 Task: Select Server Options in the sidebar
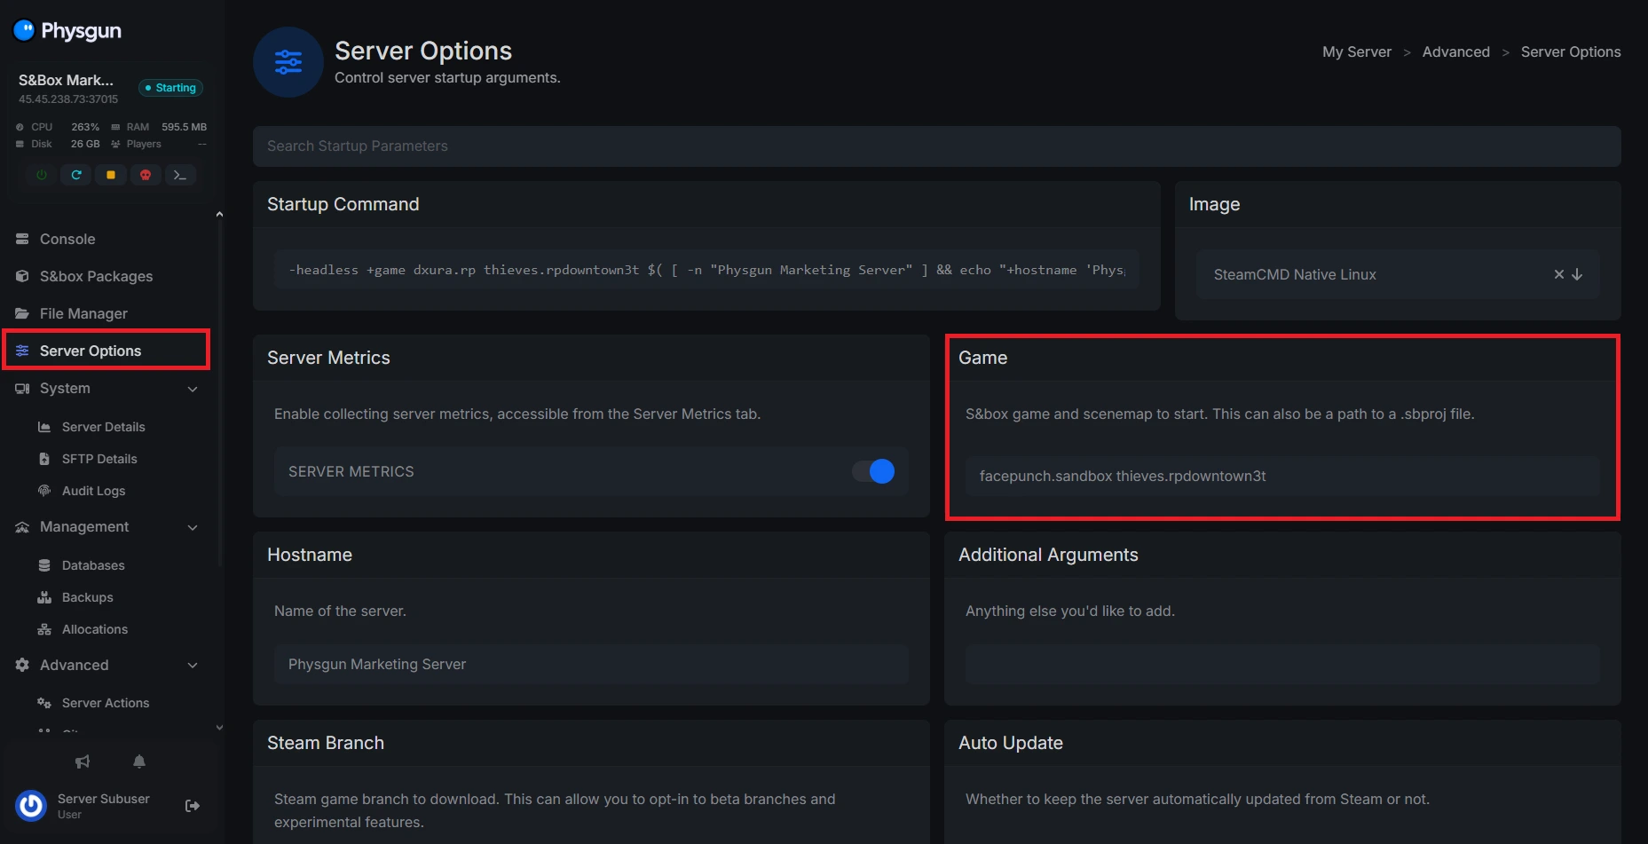pyautogui.click(x=106, y=351)
